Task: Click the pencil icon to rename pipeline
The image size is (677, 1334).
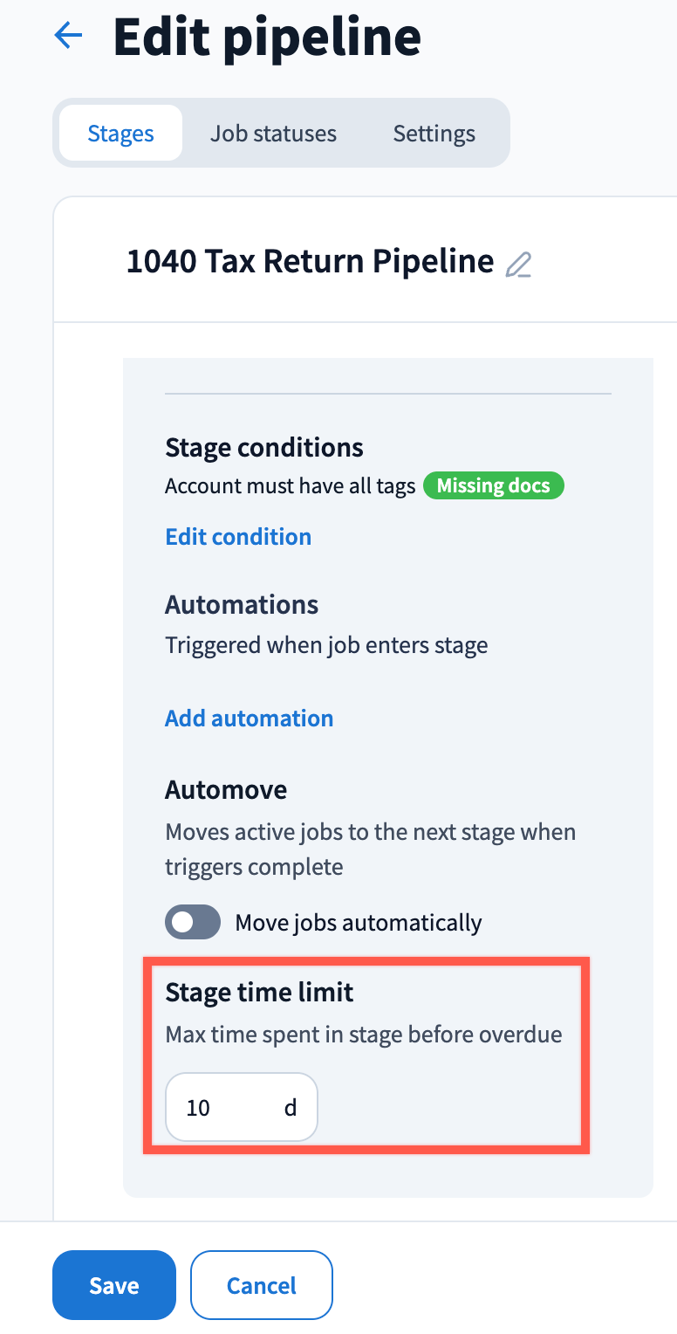Action: 519,264
